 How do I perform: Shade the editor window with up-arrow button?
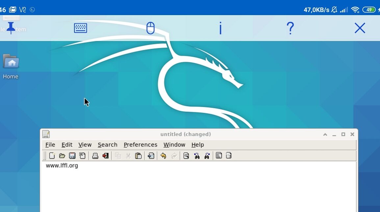(x=325, y=135)
